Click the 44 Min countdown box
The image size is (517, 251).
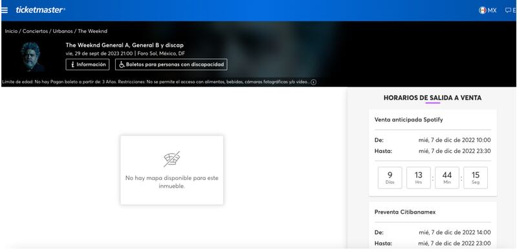(x=447, y=178)
